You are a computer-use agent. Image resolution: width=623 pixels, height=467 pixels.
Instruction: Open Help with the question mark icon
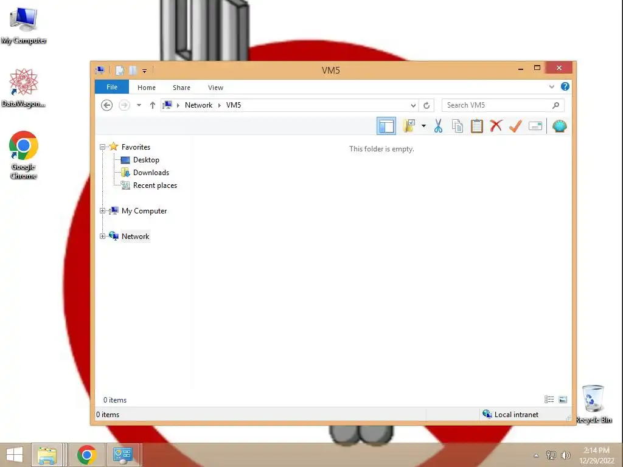click(565, 86)
